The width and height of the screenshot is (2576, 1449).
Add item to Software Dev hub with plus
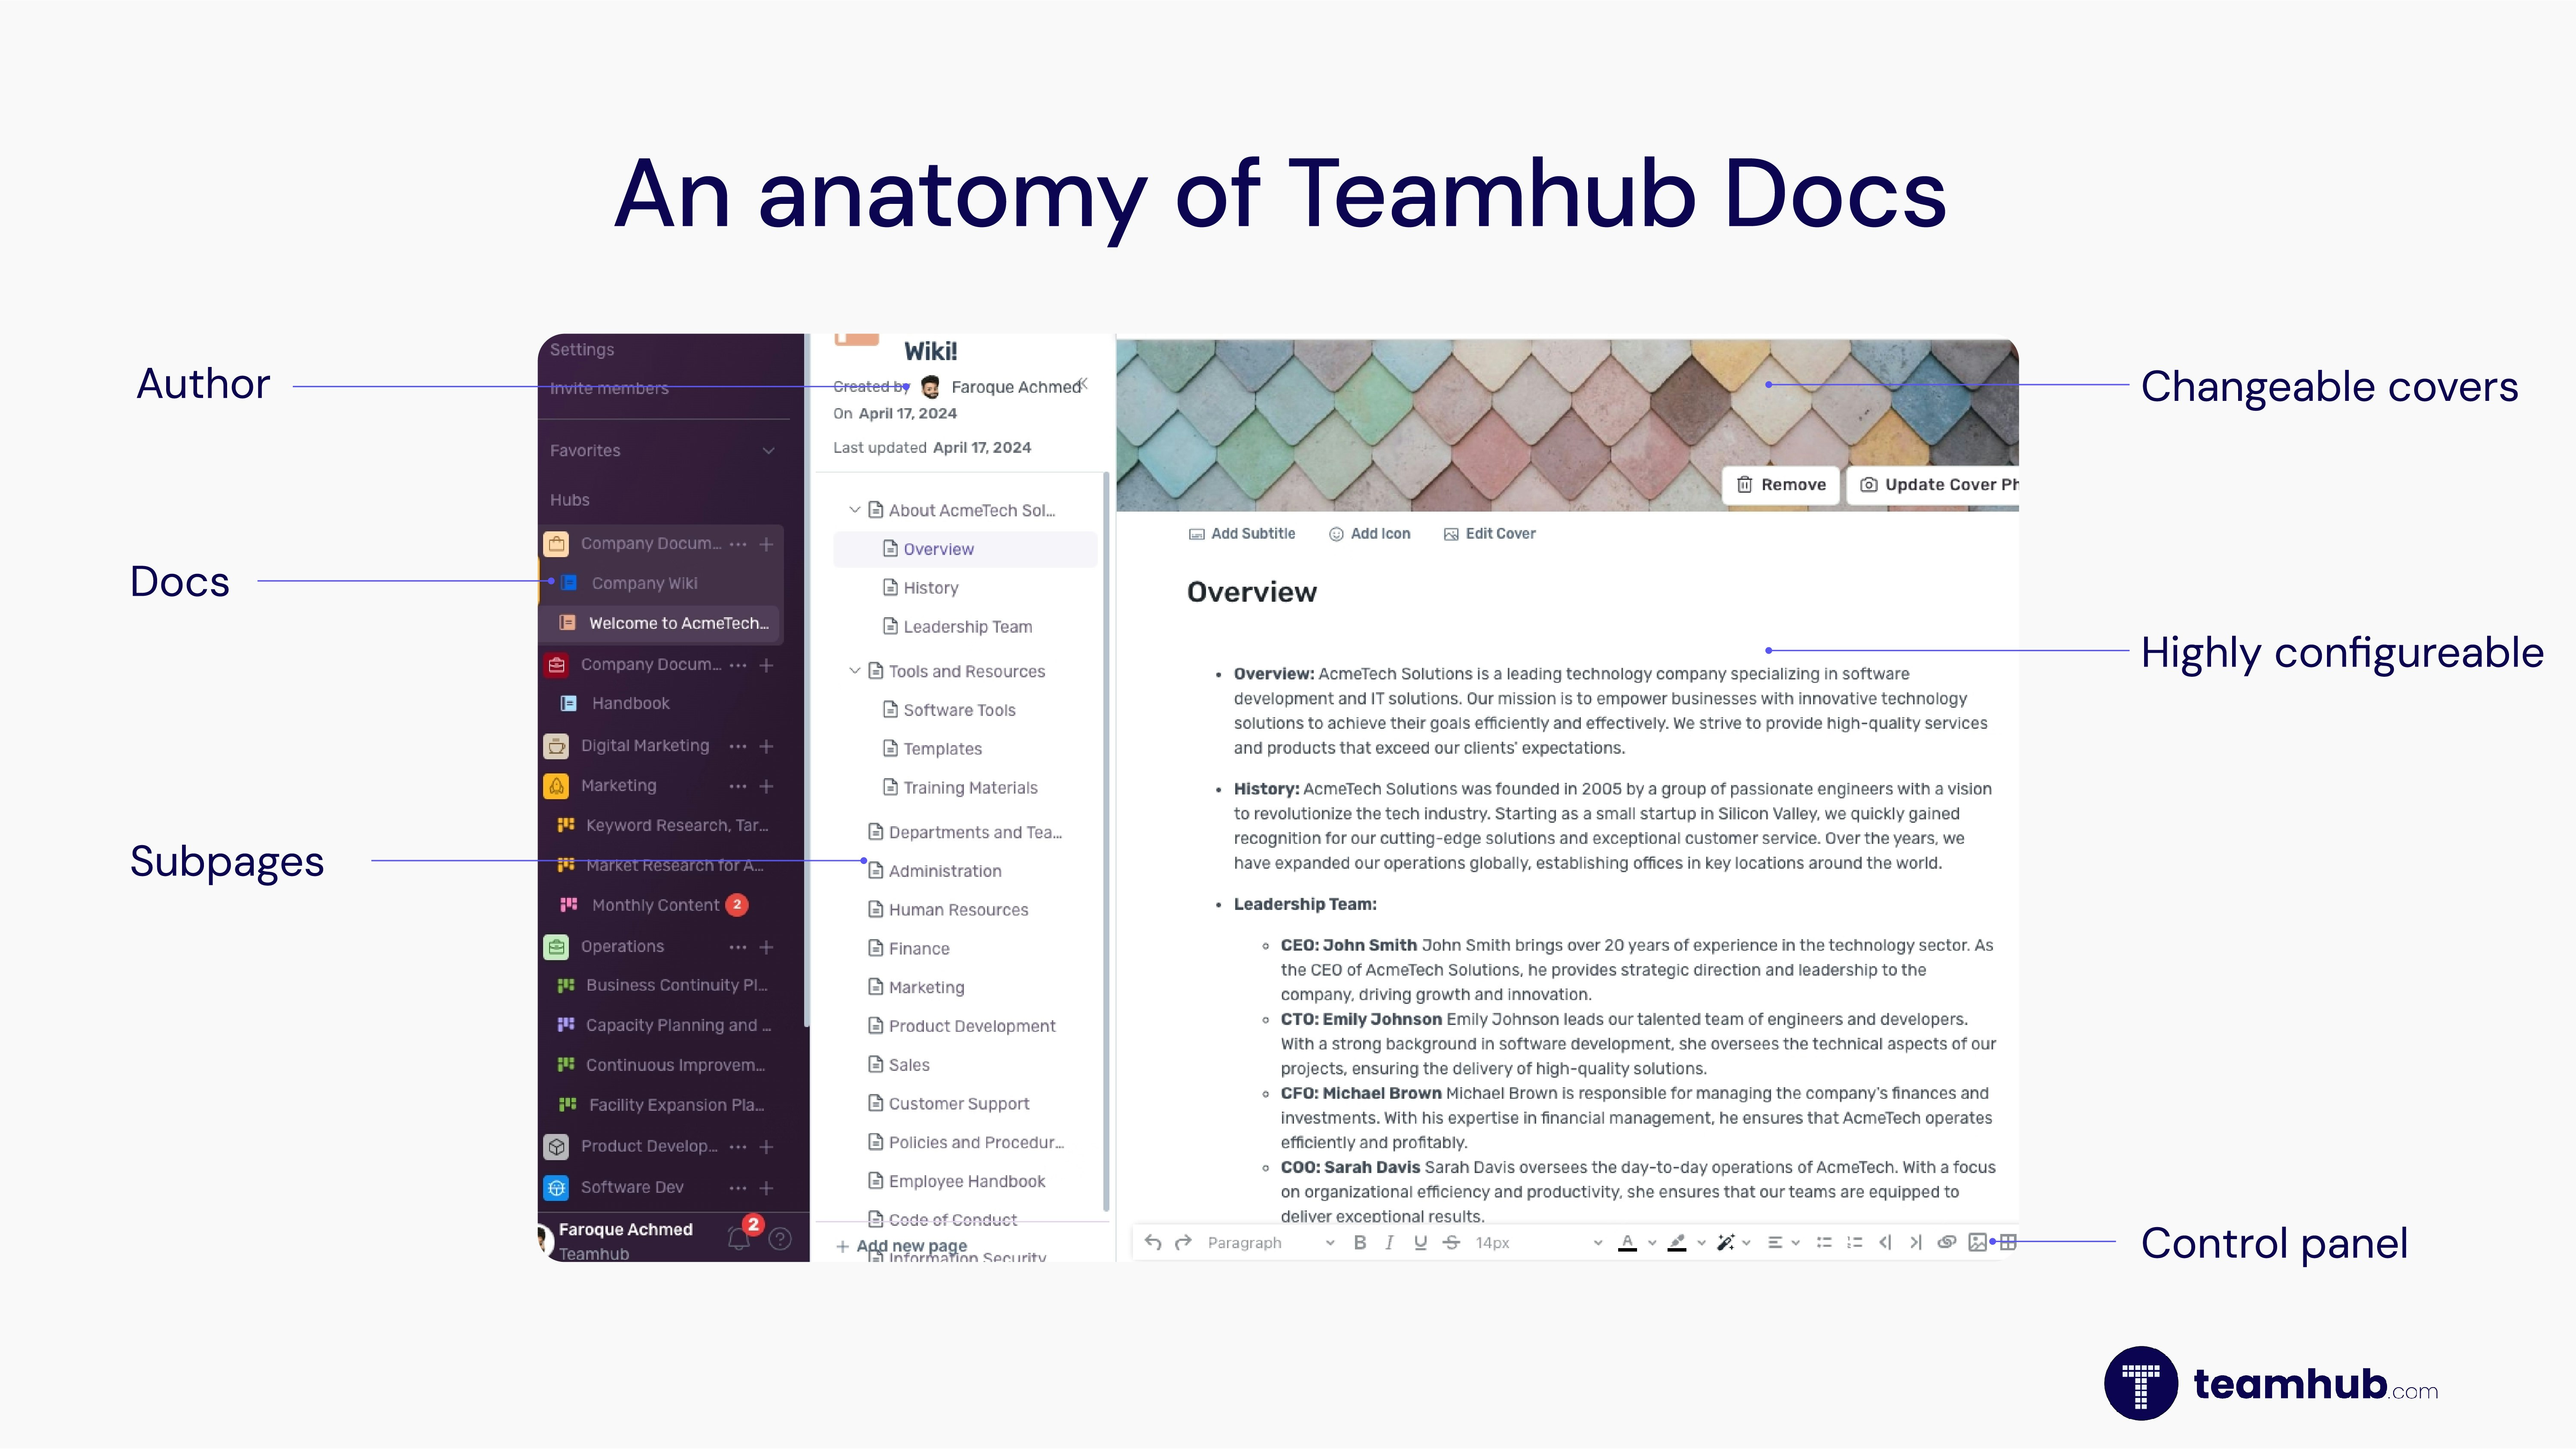point(766,1188)
